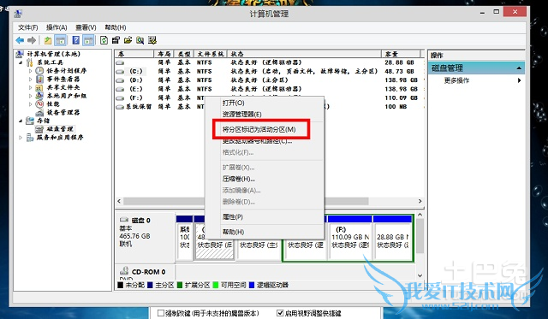Expand the 本地用户和组 tree node
This screenshot has height=319, width=548.
point(31,96)
